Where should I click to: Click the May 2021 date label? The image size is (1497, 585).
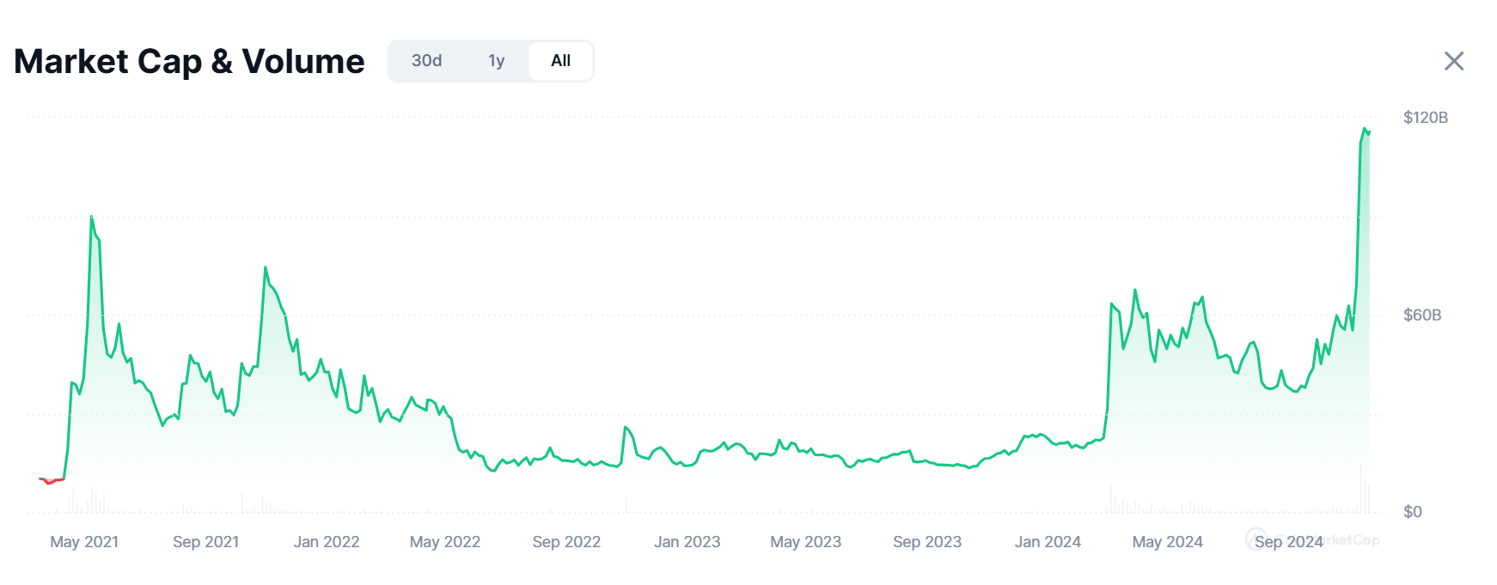coord(84,542)
